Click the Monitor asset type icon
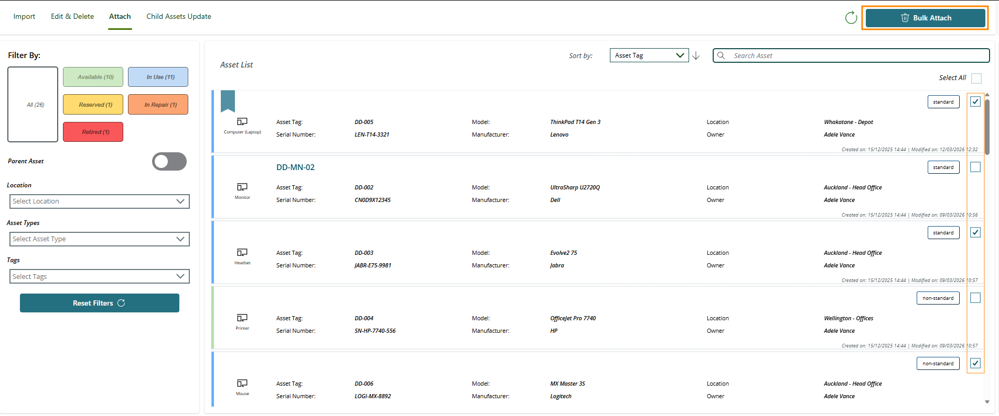 click(242, 187)
